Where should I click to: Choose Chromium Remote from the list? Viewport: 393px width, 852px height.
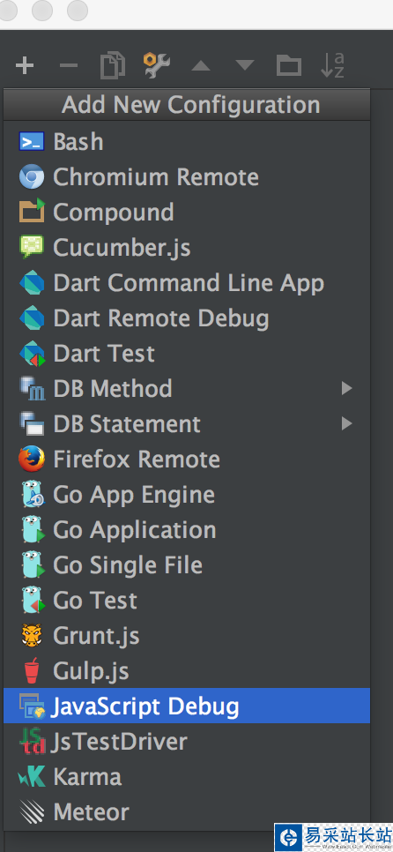187,177
